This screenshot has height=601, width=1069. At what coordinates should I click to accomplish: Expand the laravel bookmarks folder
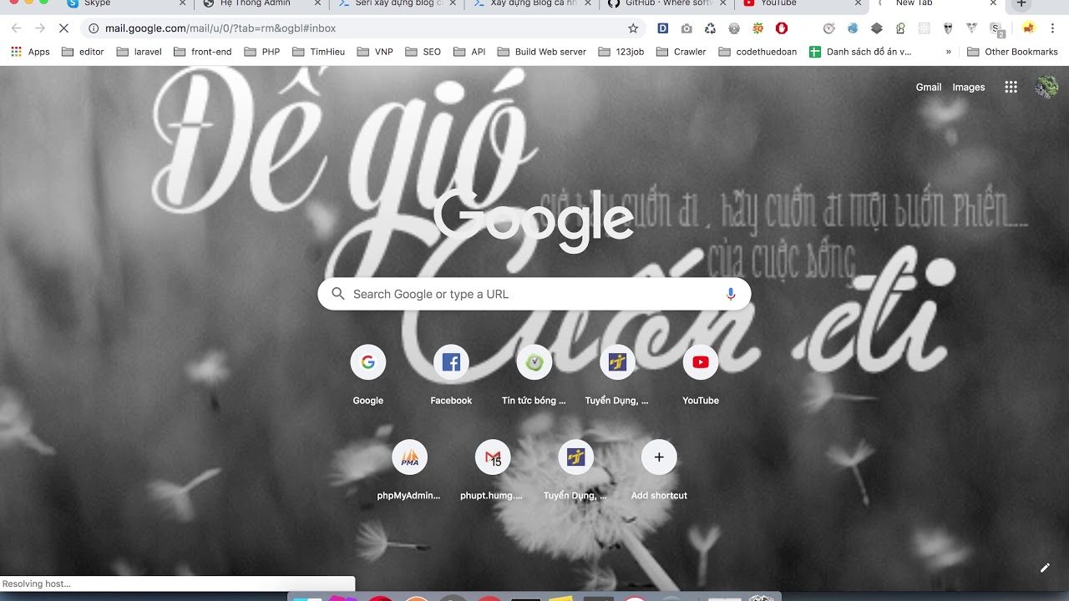pyautogui.click(x=139, y=52)
